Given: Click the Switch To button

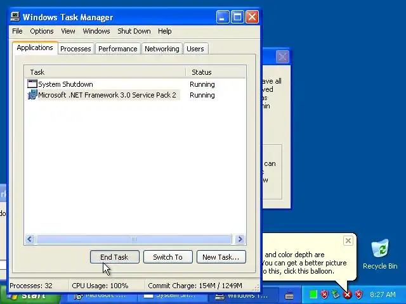Looking at the screenshot, I should coord(167,257).
